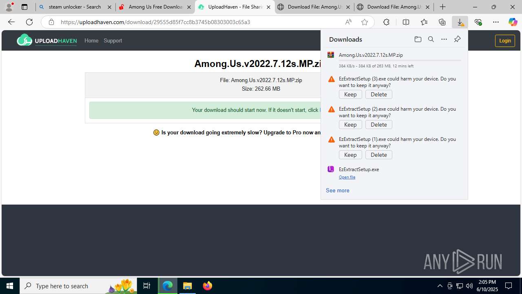Switch to Among Us Free Download tab
This screenshot has height=294, width=522.
click(x=155, y=7)
